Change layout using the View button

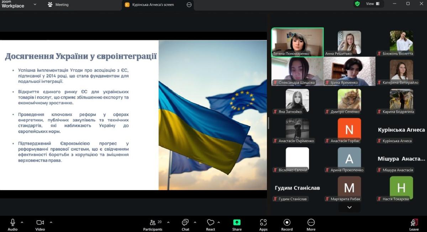coord(373,4)
